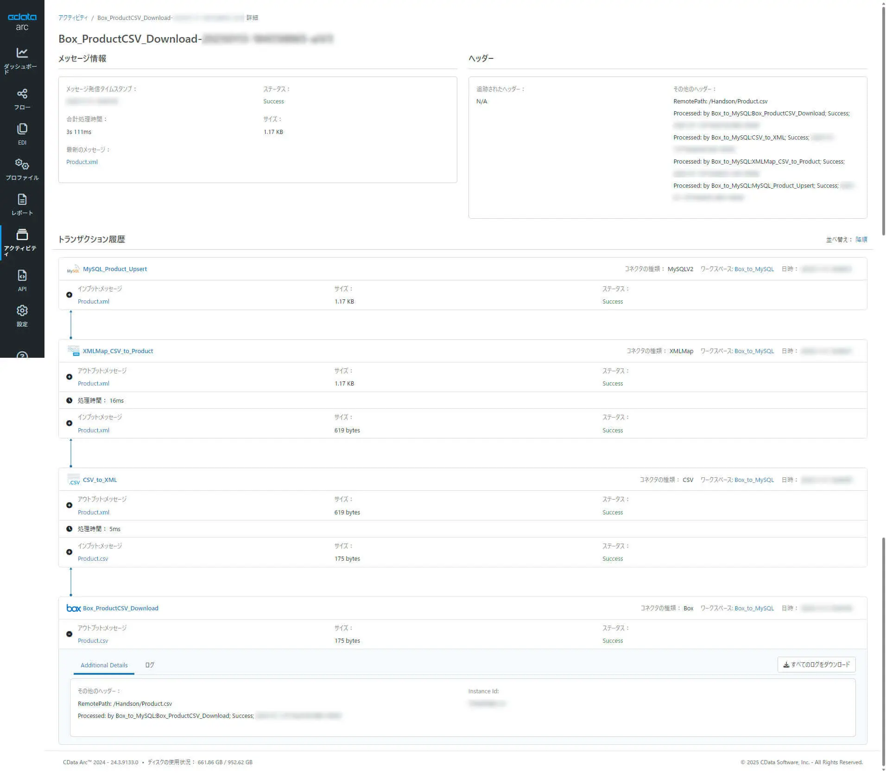Click the connector type text 'MySQLV2'
The width and height of the screenshot is (886, 773).
[x=680, y=269]
